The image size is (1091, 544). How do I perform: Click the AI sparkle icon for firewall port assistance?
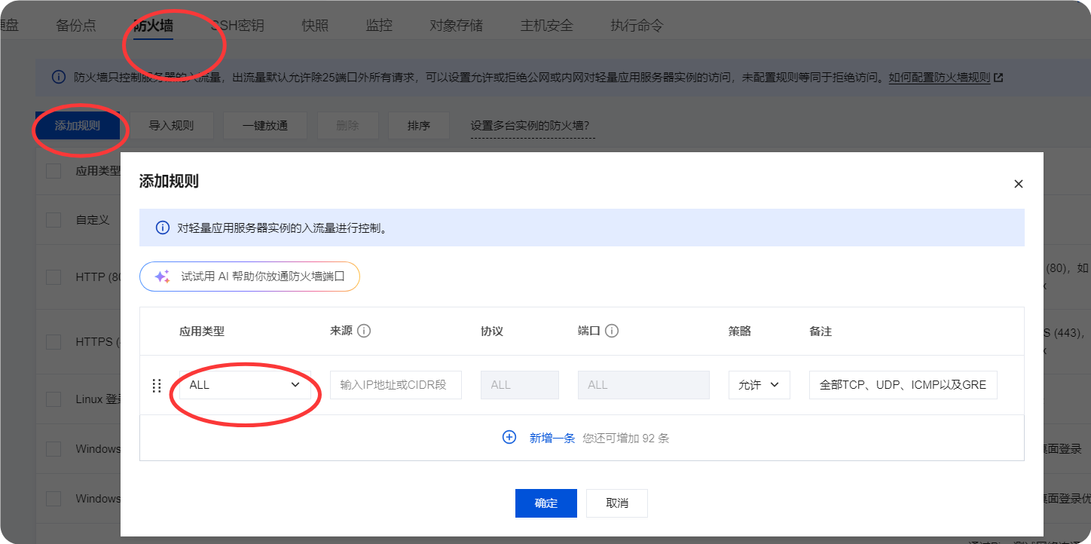click(160, 277)
